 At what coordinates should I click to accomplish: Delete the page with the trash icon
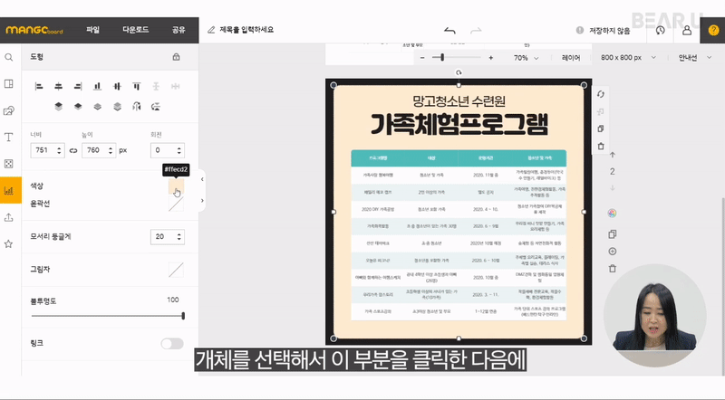click(613, 269)
